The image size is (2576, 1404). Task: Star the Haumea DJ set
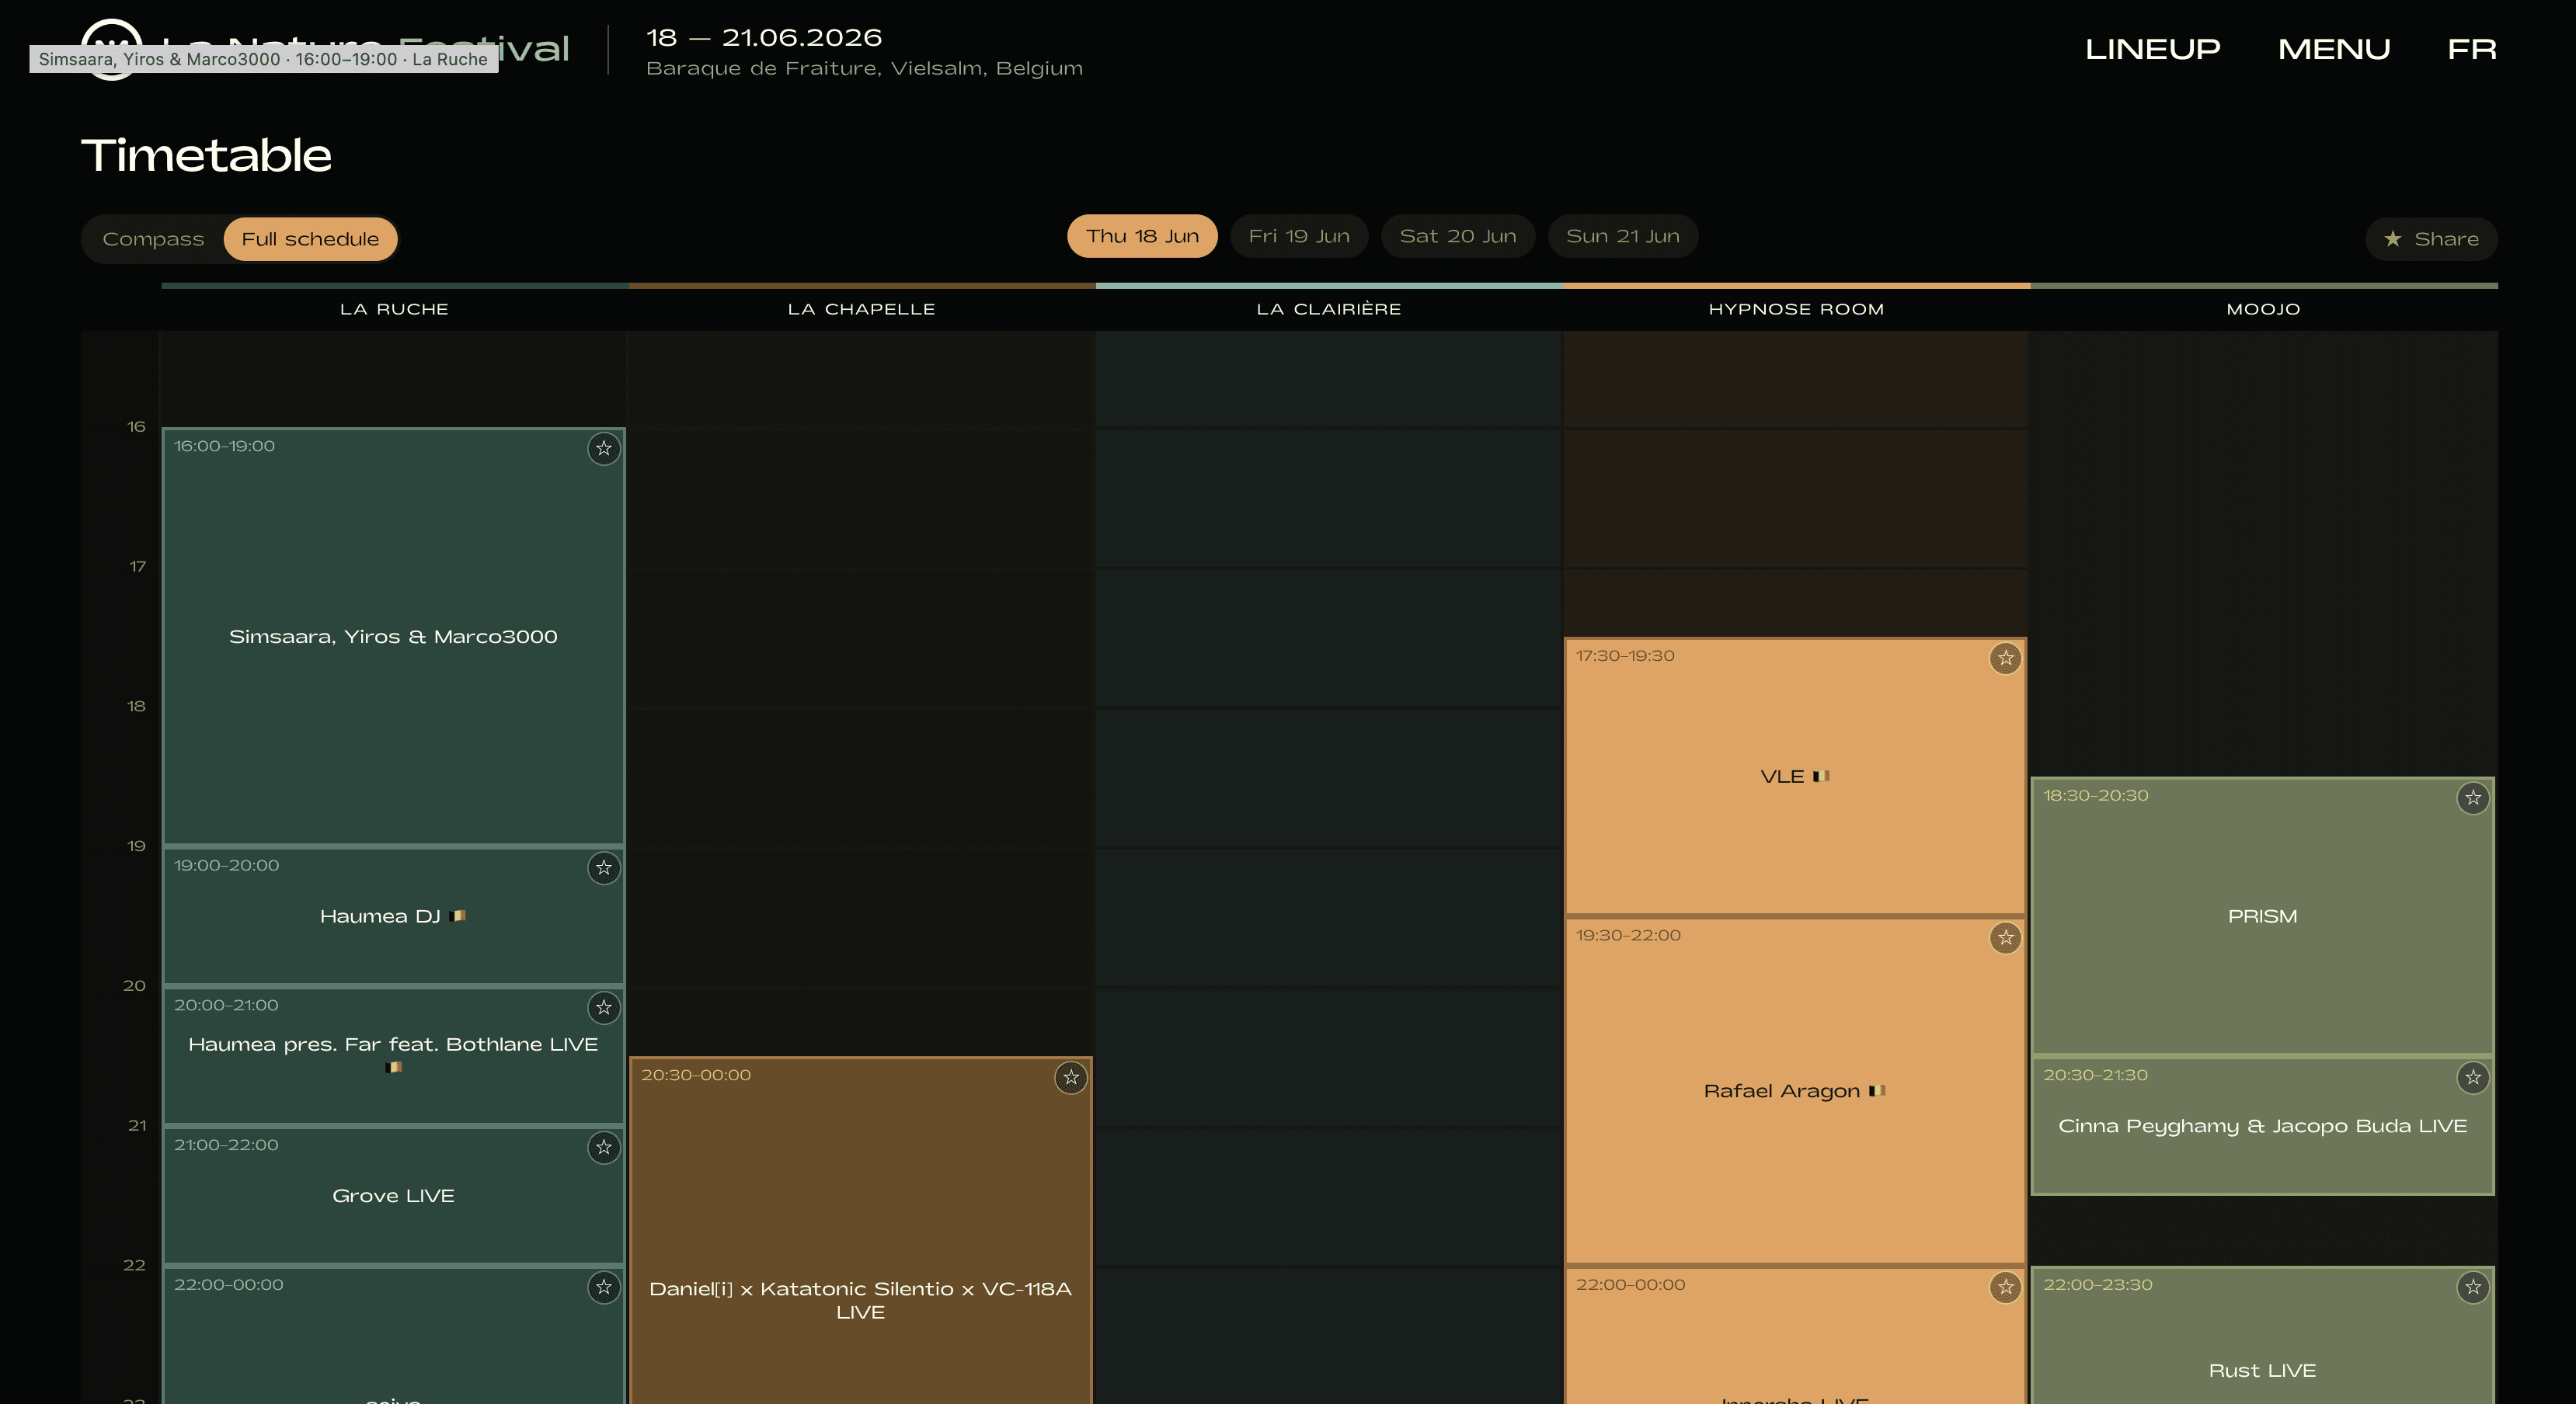coord(603,868)
